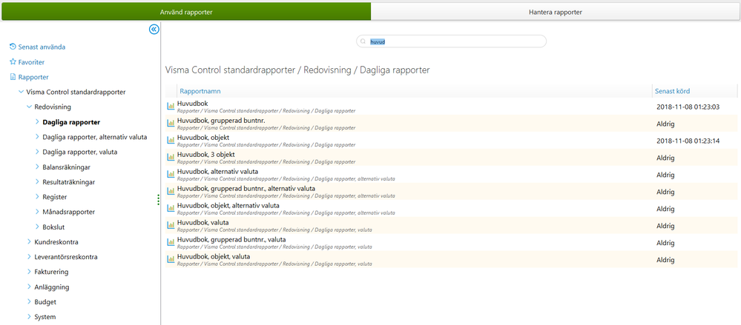
Task: Collapse the Redovisning tree node
Action: 30,107
